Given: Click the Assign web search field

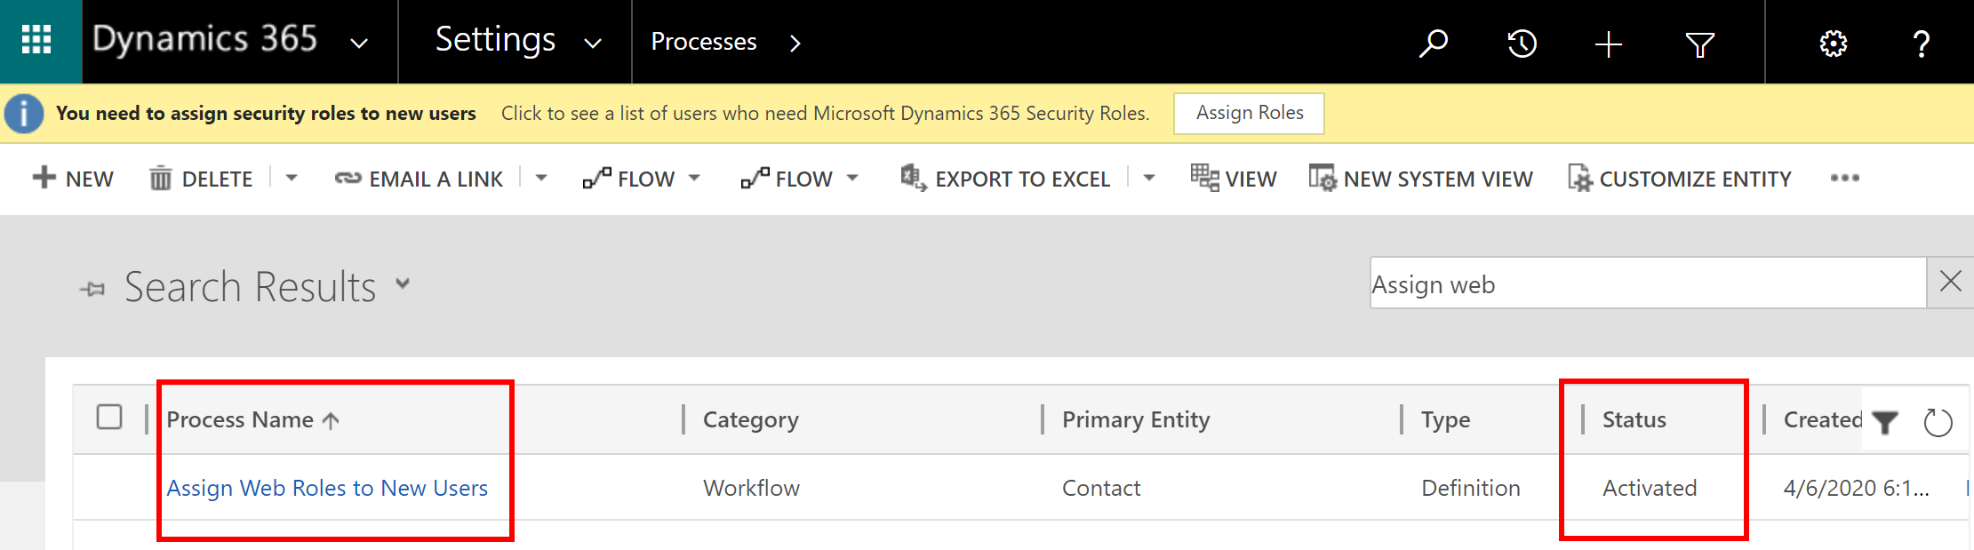Looking at the screenshot, I should point(1644,284).
